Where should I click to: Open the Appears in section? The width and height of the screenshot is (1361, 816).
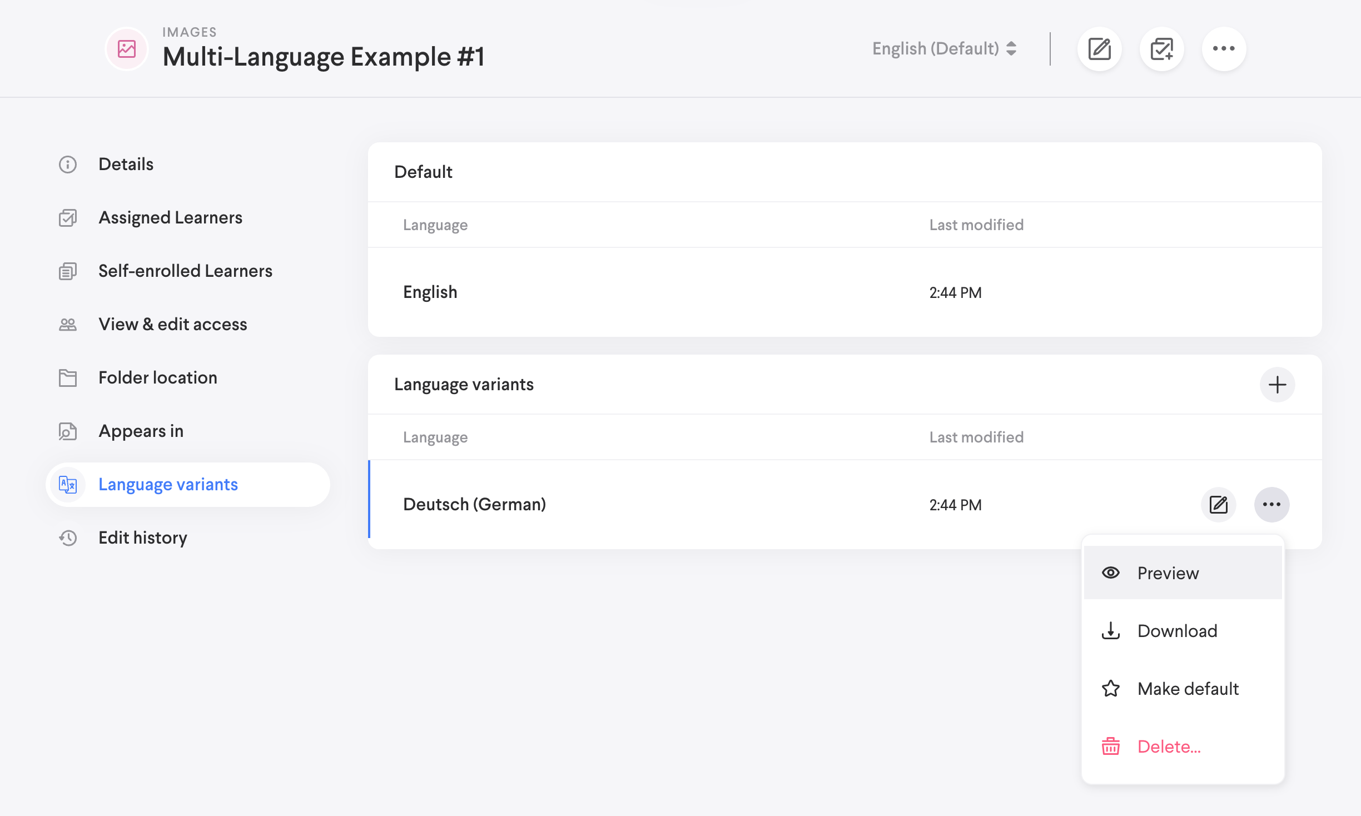[x=141, y=431]
